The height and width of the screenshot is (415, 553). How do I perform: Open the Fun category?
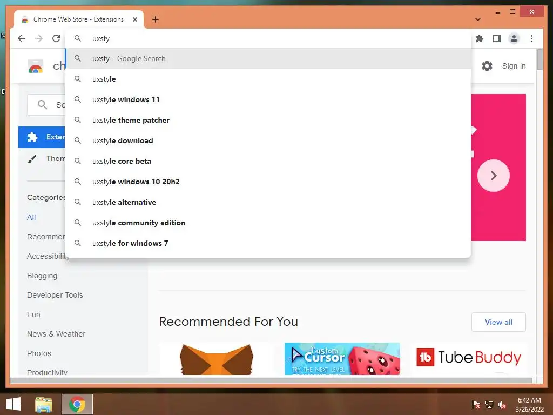33,314
